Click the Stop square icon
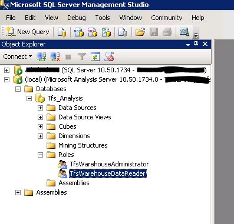This screenshot has width=234, height=224. 68,57
